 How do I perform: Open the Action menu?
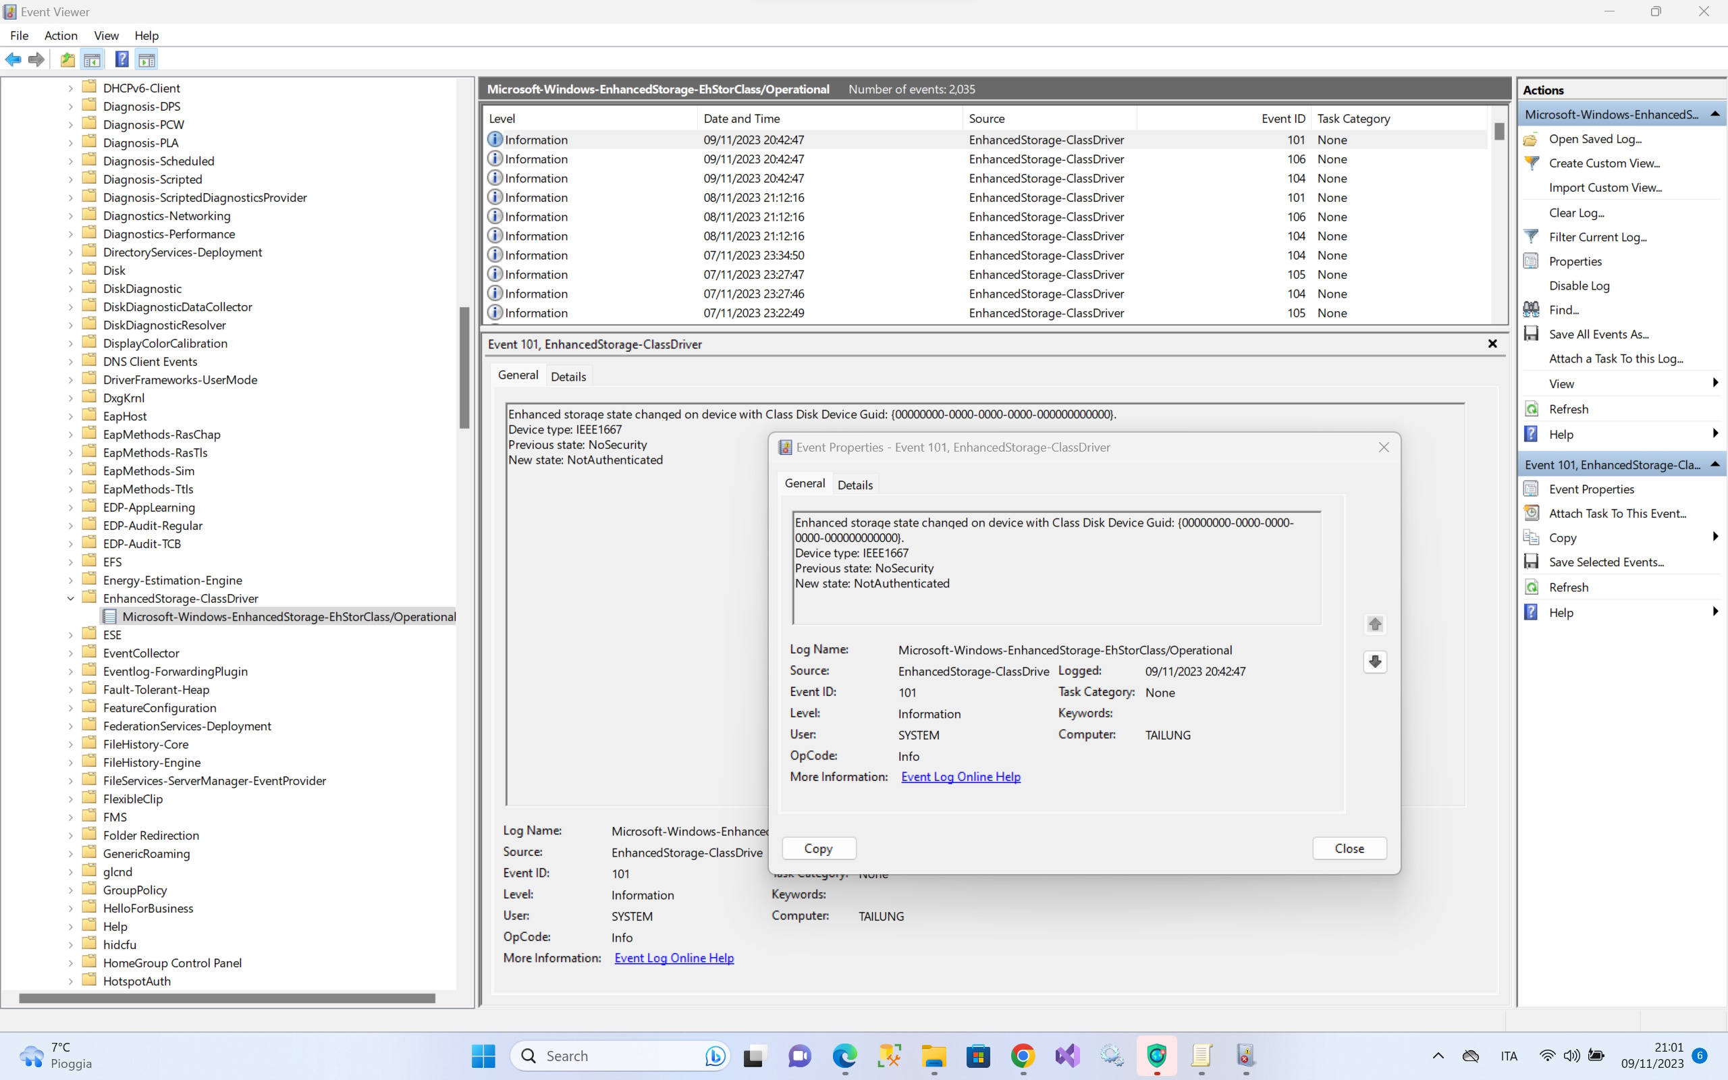coord(61,36)
